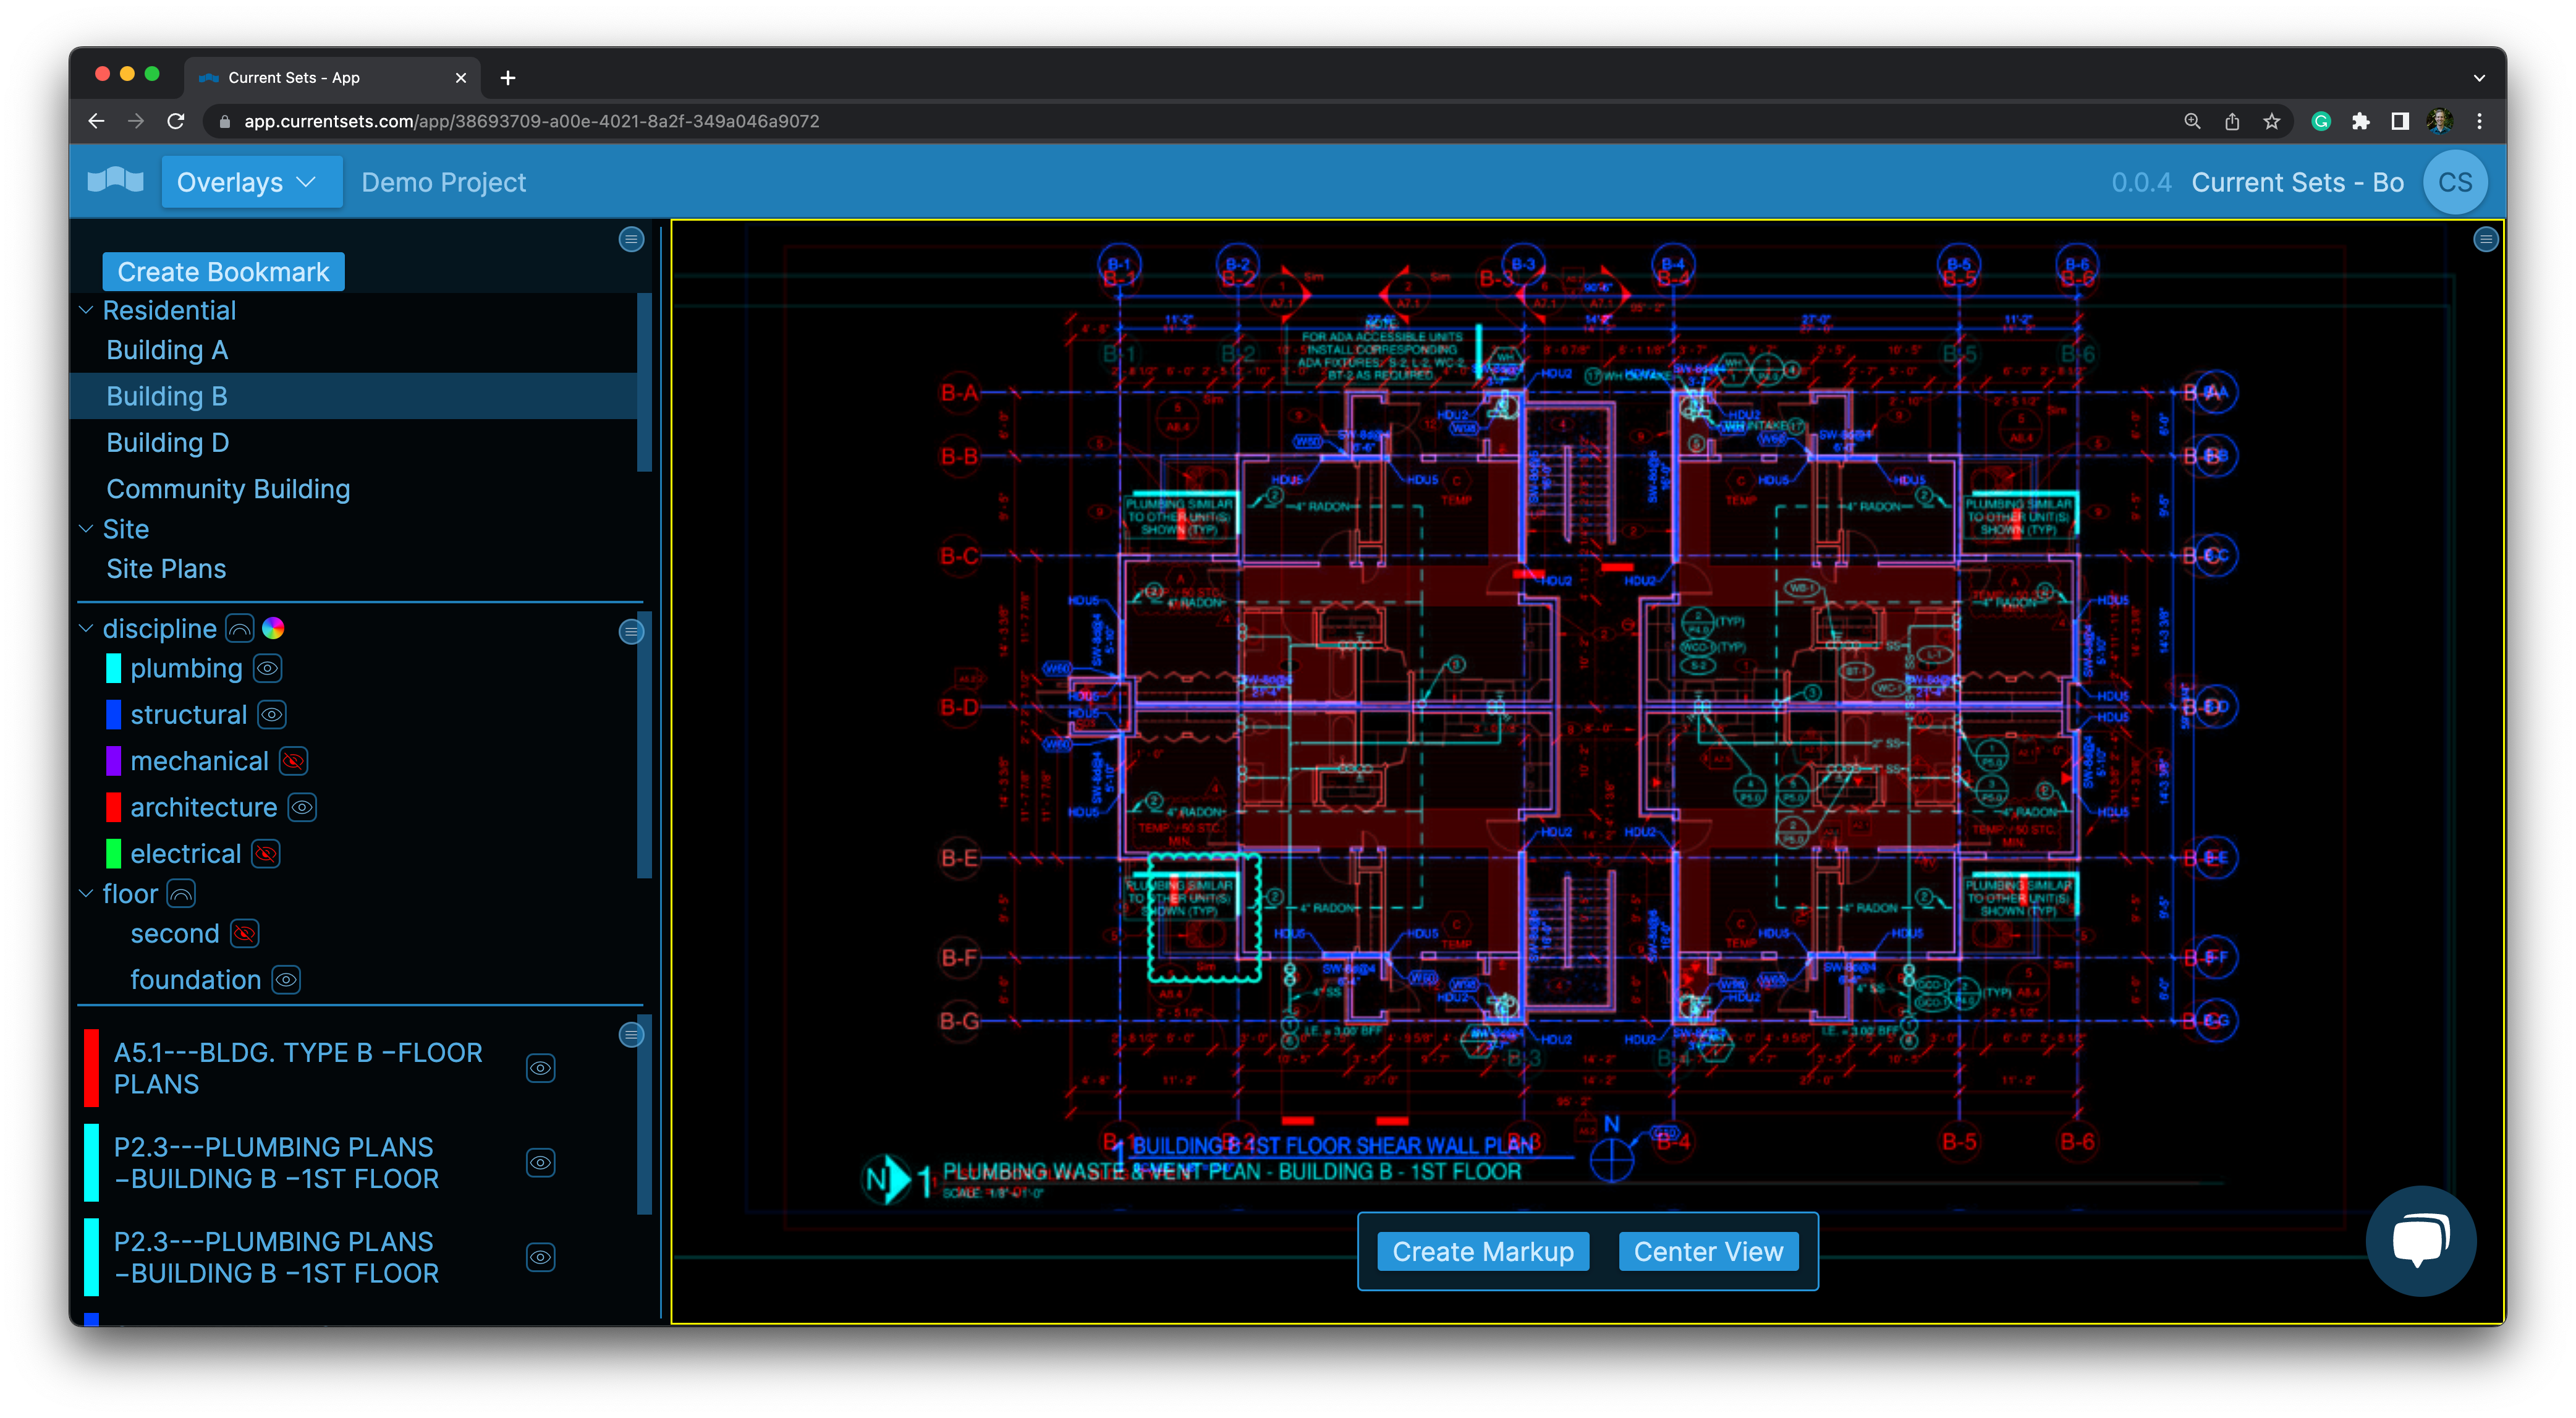Select the Building D bookmark
This screenshot has height=1418, width=2576.
coord(168,442)
